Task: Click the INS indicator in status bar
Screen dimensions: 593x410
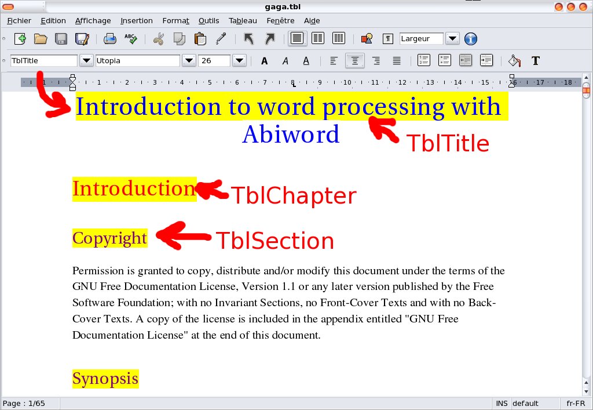Action: (502, 403)
